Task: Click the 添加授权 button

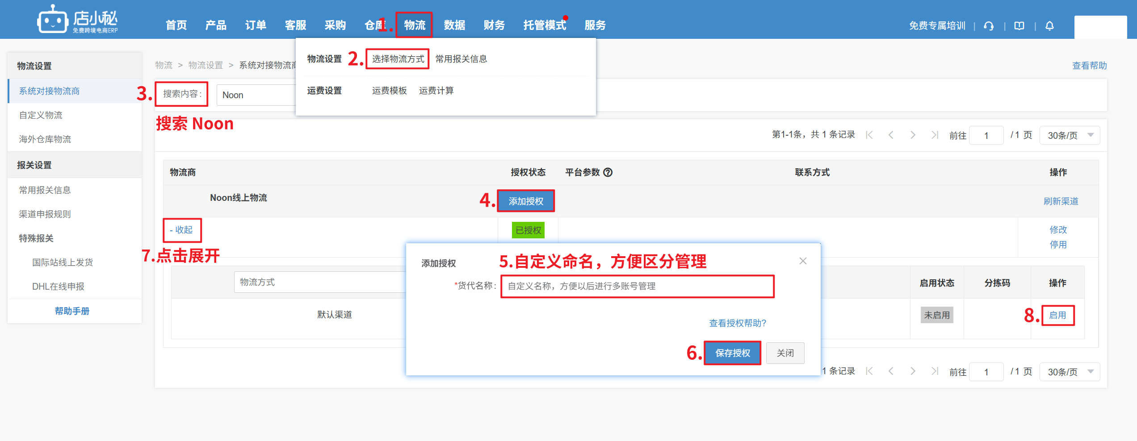Action: tap(526, 201)
